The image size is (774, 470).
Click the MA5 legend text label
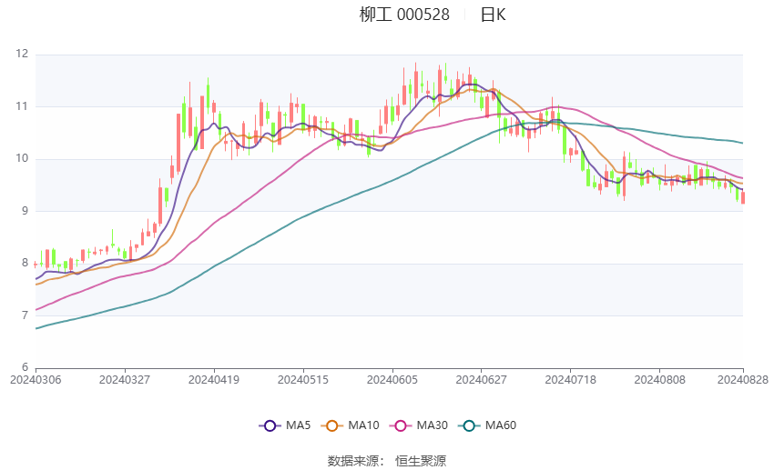298,425
